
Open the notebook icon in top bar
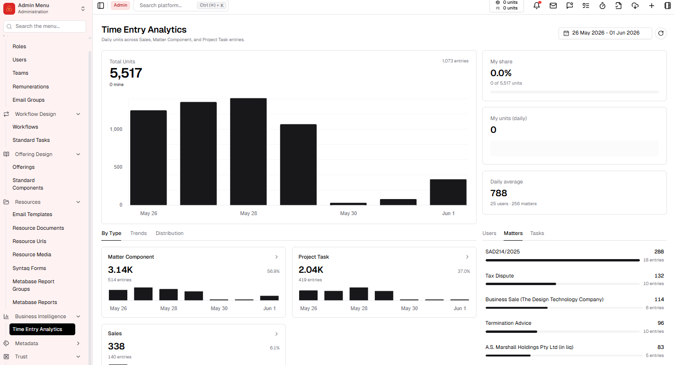coord(668,6)
